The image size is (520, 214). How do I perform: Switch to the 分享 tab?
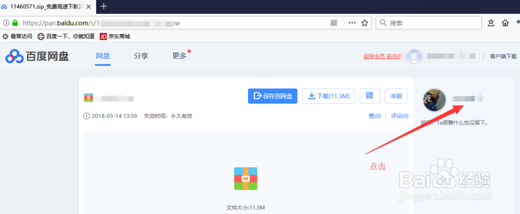[x=141, y=56]
